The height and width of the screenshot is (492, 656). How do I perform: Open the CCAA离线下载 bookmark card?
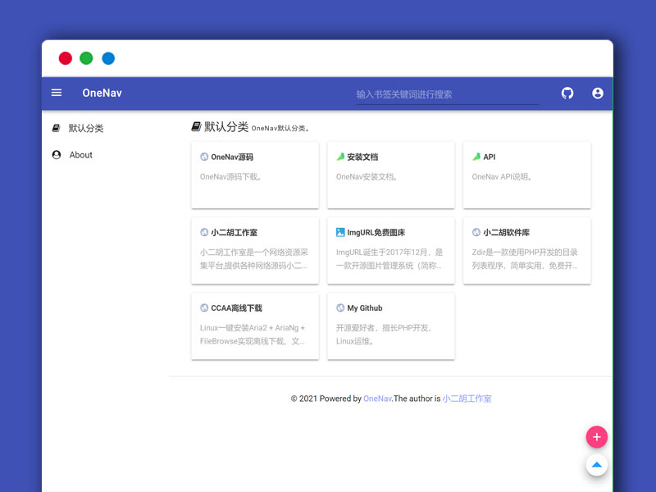255,326
